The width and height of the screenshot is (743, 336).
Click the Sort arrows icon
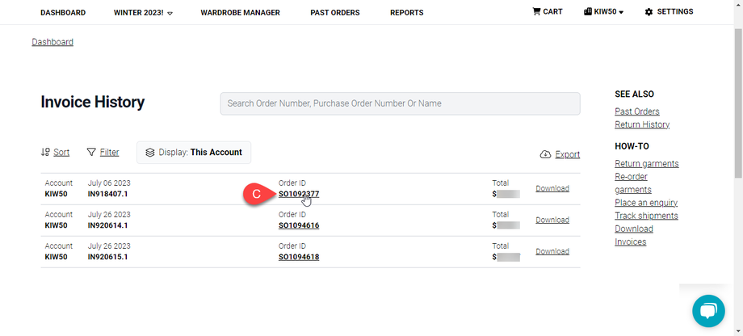[45, 152]
